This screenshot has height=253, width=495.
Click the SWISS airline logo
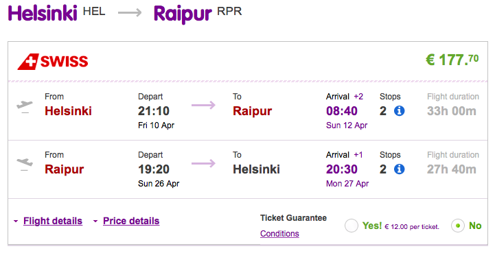53,62
